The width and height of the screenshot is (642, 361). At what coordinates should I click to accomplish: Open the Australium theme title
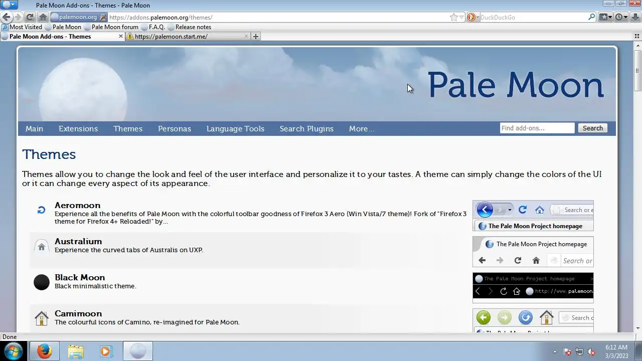78,241
